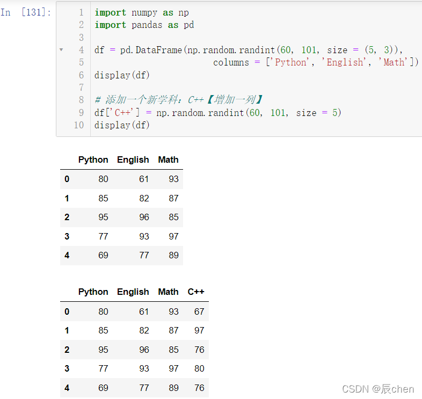Click the Math header in first table

[x=168, y=159]
